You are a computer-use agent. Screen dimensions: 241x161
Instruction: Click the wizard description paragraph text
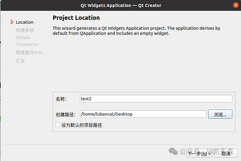coord(136,31)
